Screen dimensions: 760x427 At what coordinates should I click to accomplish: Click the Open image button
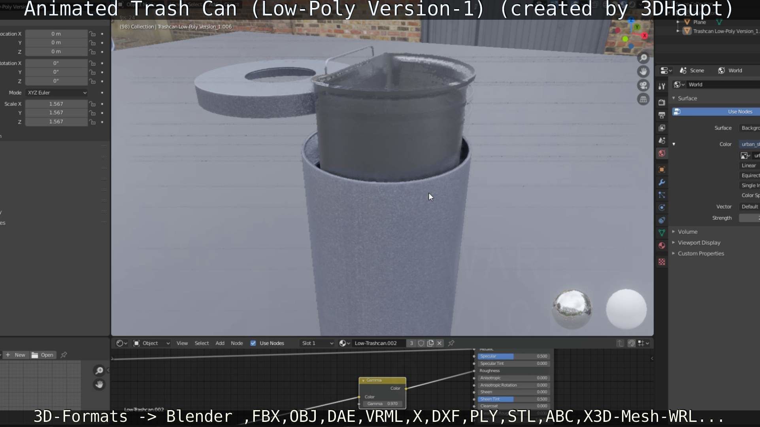42,355
